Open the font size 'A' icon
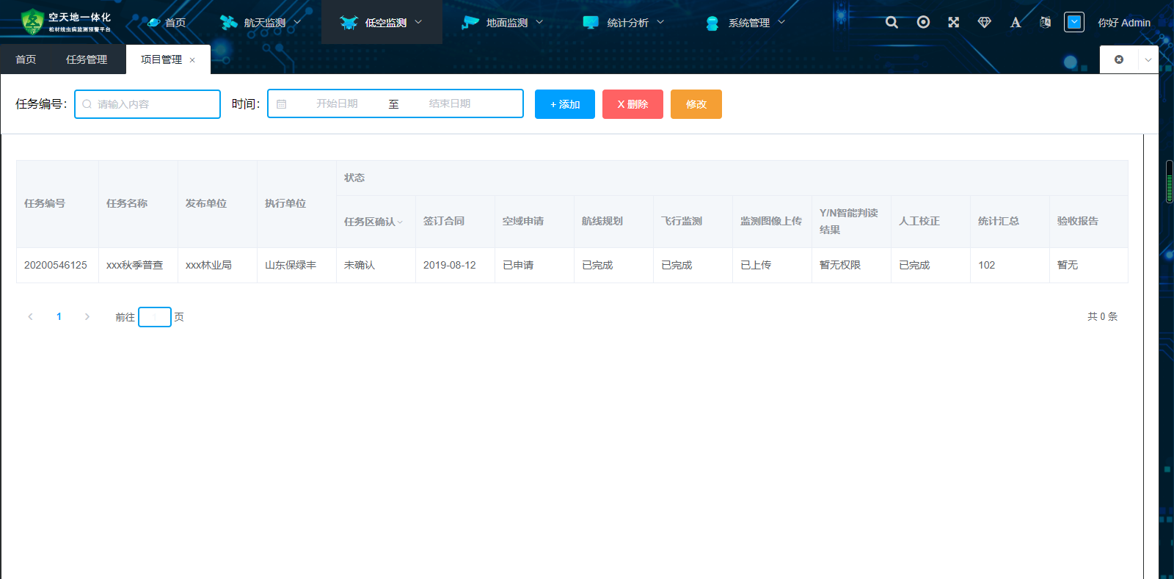The image size is (1174, 579). [1016, 23]
